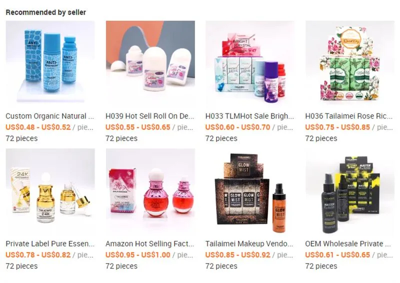The image size is (400, 283).
Task: Open the red round perfume bottles image
Action: pyautogui.click(x=150, y=192)
